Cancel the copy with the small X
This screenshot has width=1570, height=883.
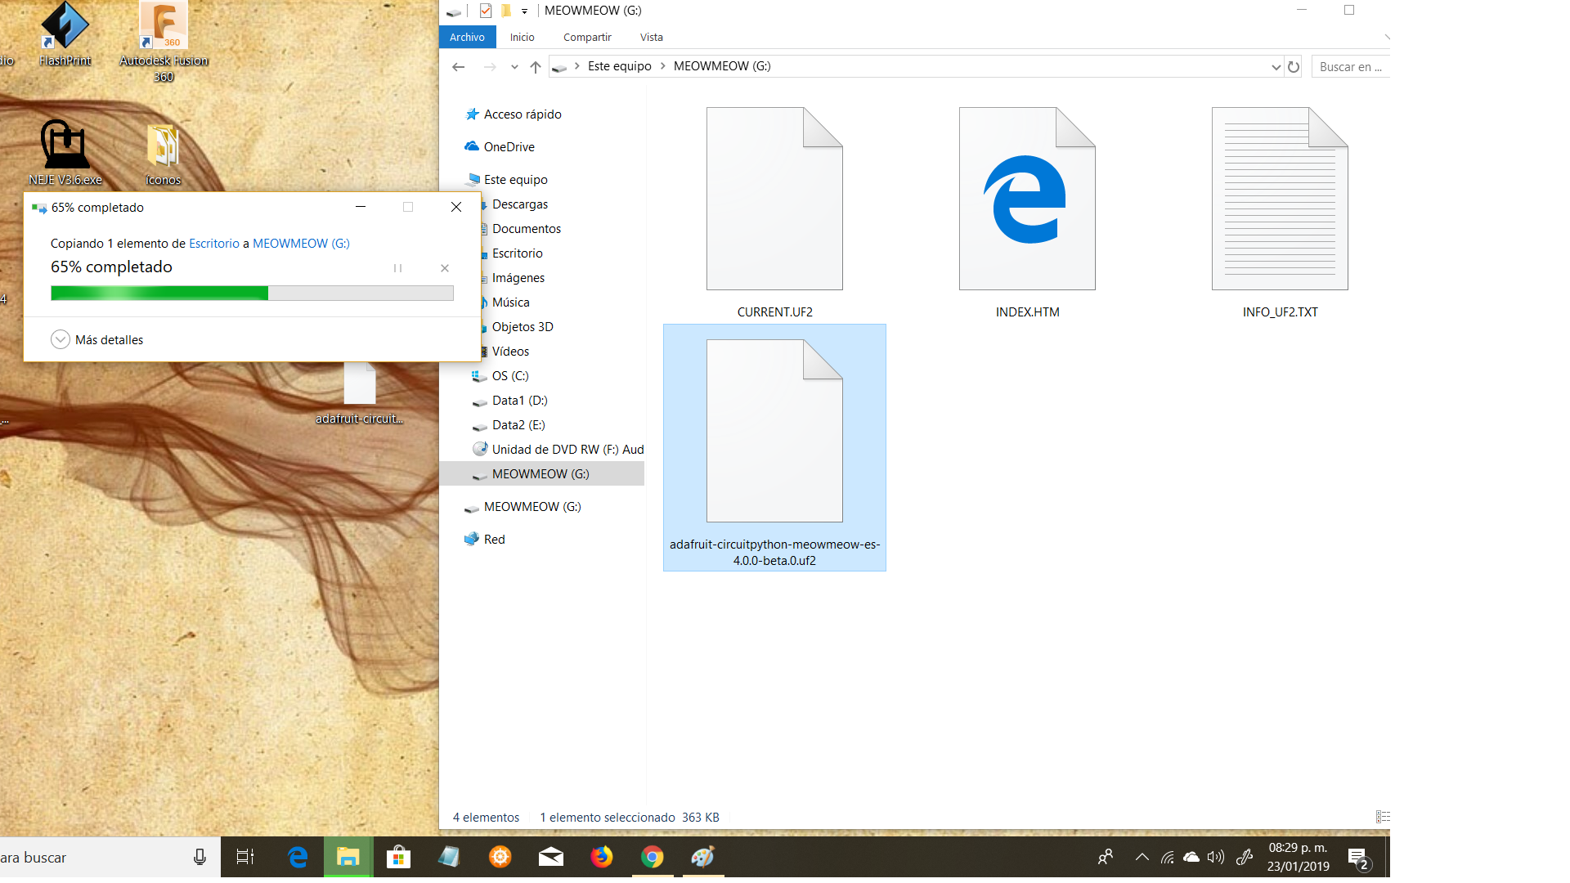[445, 268]
